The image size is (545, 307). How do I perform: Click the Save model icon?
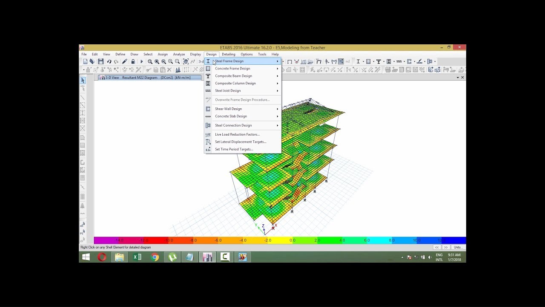pos(101,61)
